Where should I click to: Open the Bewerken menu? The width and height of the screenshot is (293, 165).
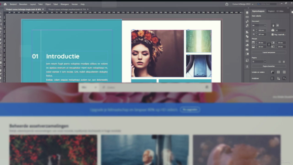pyautogui.click(x=23, y=4)
